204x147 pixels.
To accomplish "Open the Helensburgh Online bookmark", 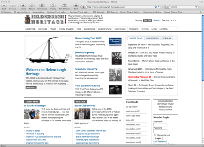I will (152, 12).
